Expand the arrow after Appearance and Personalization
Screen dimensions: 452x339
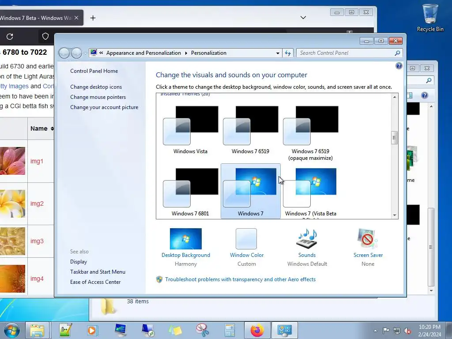(186, 53)
